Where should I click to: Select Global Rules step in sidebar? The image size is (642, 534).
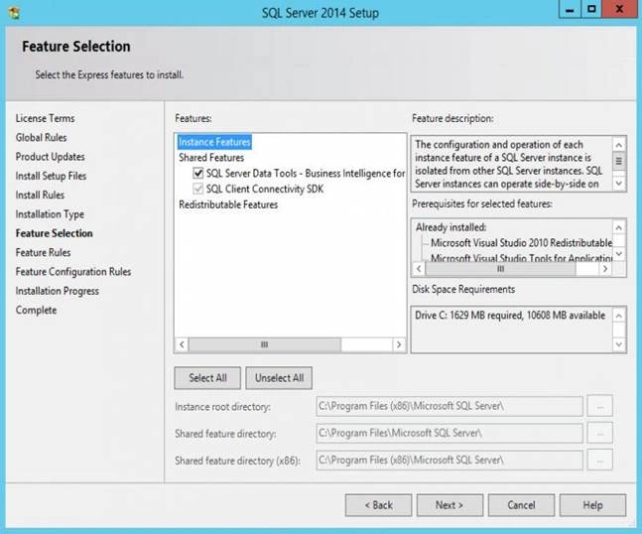41,138
